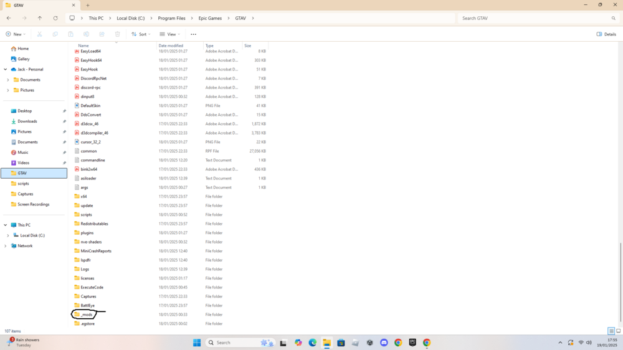Image resolution: width=623 pixels, height=350 pixels.
Task: Click the Share toolbar icon
Action: point(102,34)
